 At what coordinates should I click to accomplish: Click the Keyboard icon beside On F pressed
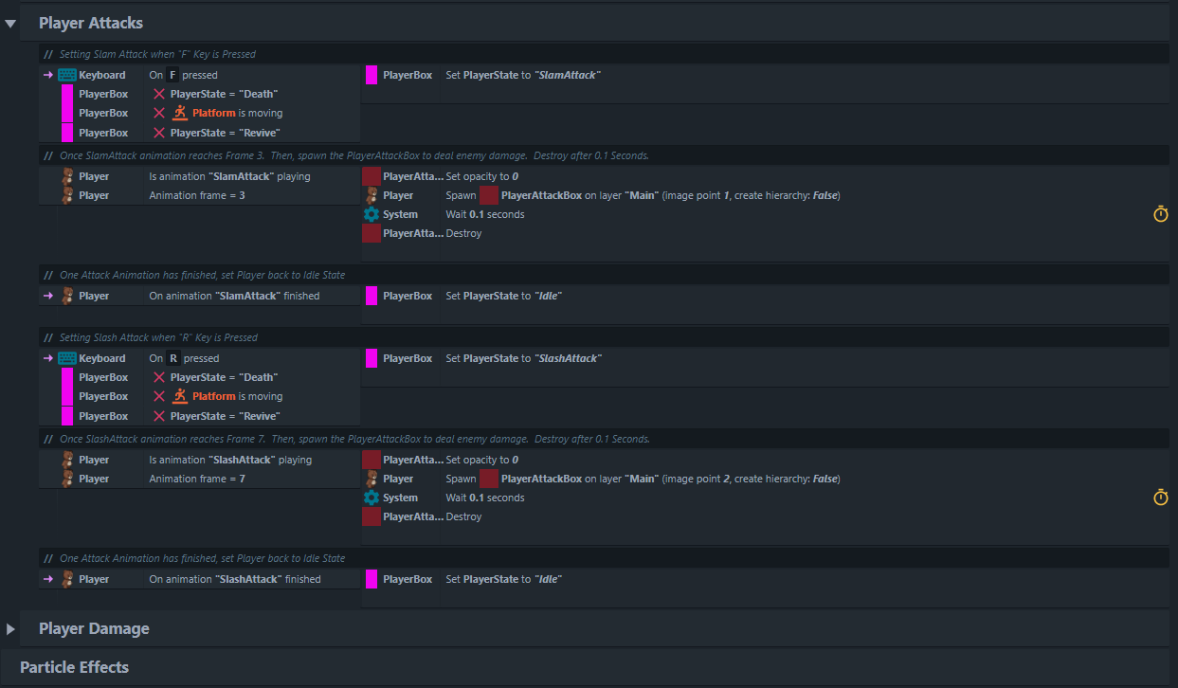67,75
